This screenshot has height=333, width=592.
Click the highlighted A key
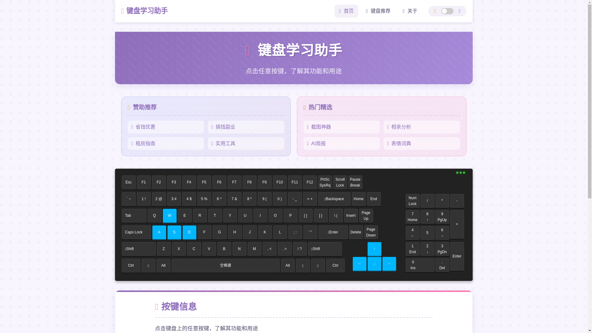tap(159, 232)
